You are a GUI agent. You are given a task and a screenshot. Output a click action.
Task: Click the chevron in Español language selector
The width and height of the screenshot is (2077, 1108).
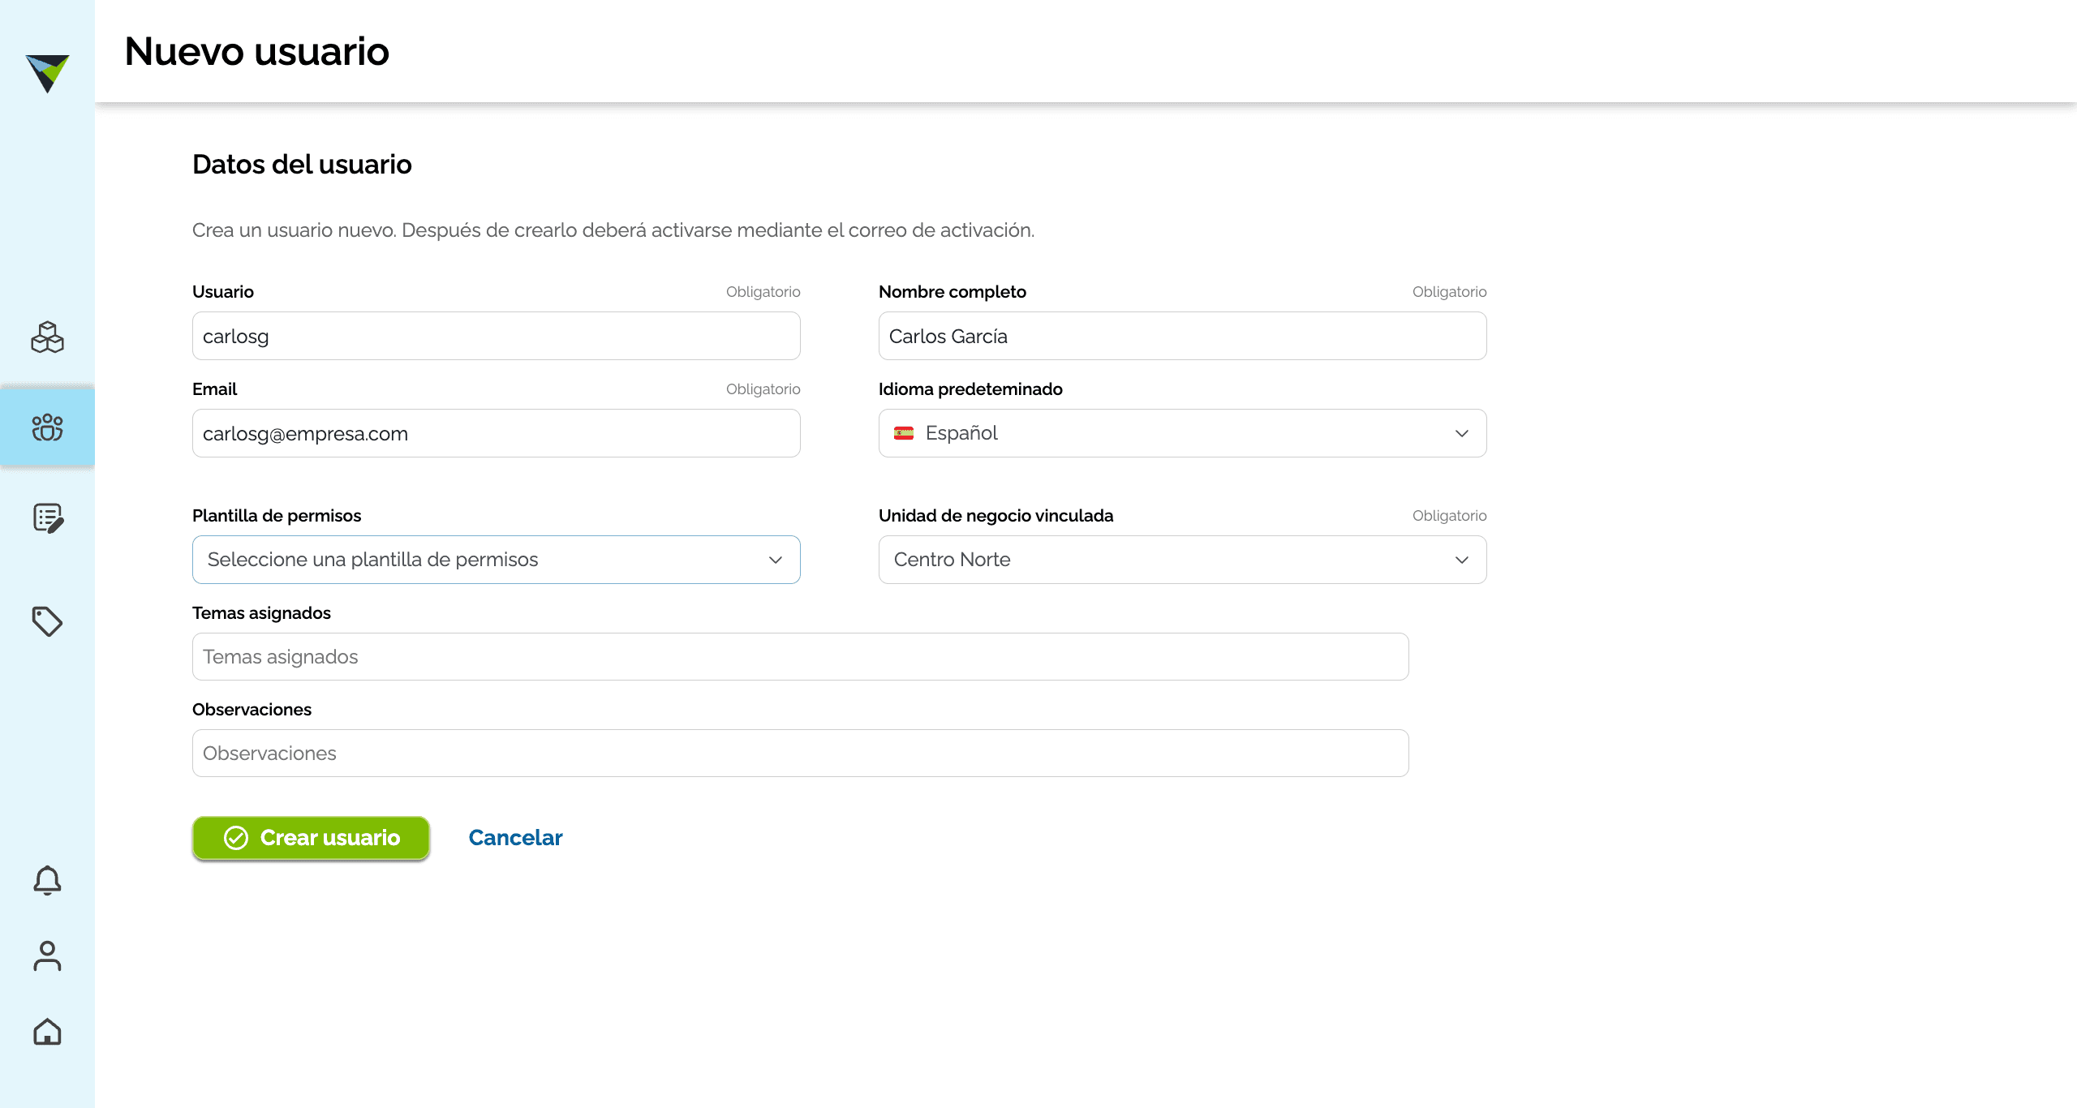pyautogui.click(x=1462, y=433)
